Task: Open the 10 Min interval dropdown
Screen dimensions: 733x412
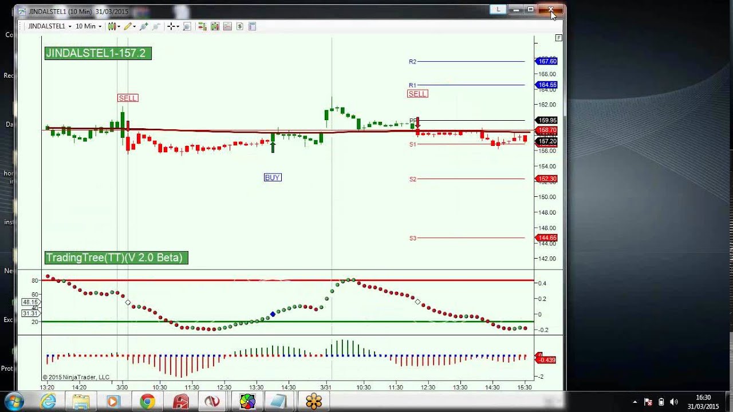Action: tap(89, 26)
